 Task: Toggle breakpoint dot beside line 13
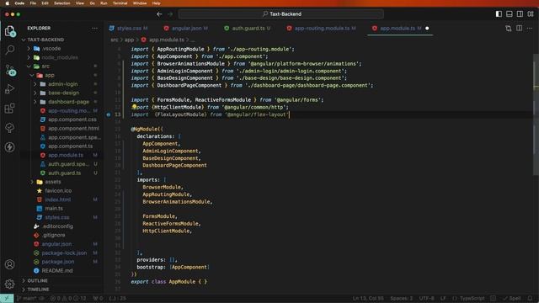[109, 114]
